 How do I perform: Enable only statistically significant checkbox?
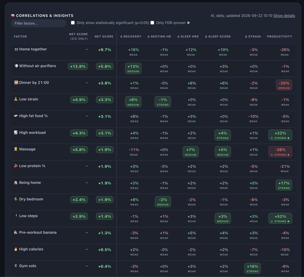[73, 23]
